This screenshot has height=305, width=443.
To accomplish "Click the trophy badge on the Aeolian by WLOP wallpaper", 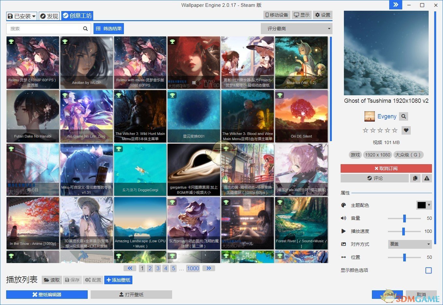I will pyautogui.click(x=65, y=42).
